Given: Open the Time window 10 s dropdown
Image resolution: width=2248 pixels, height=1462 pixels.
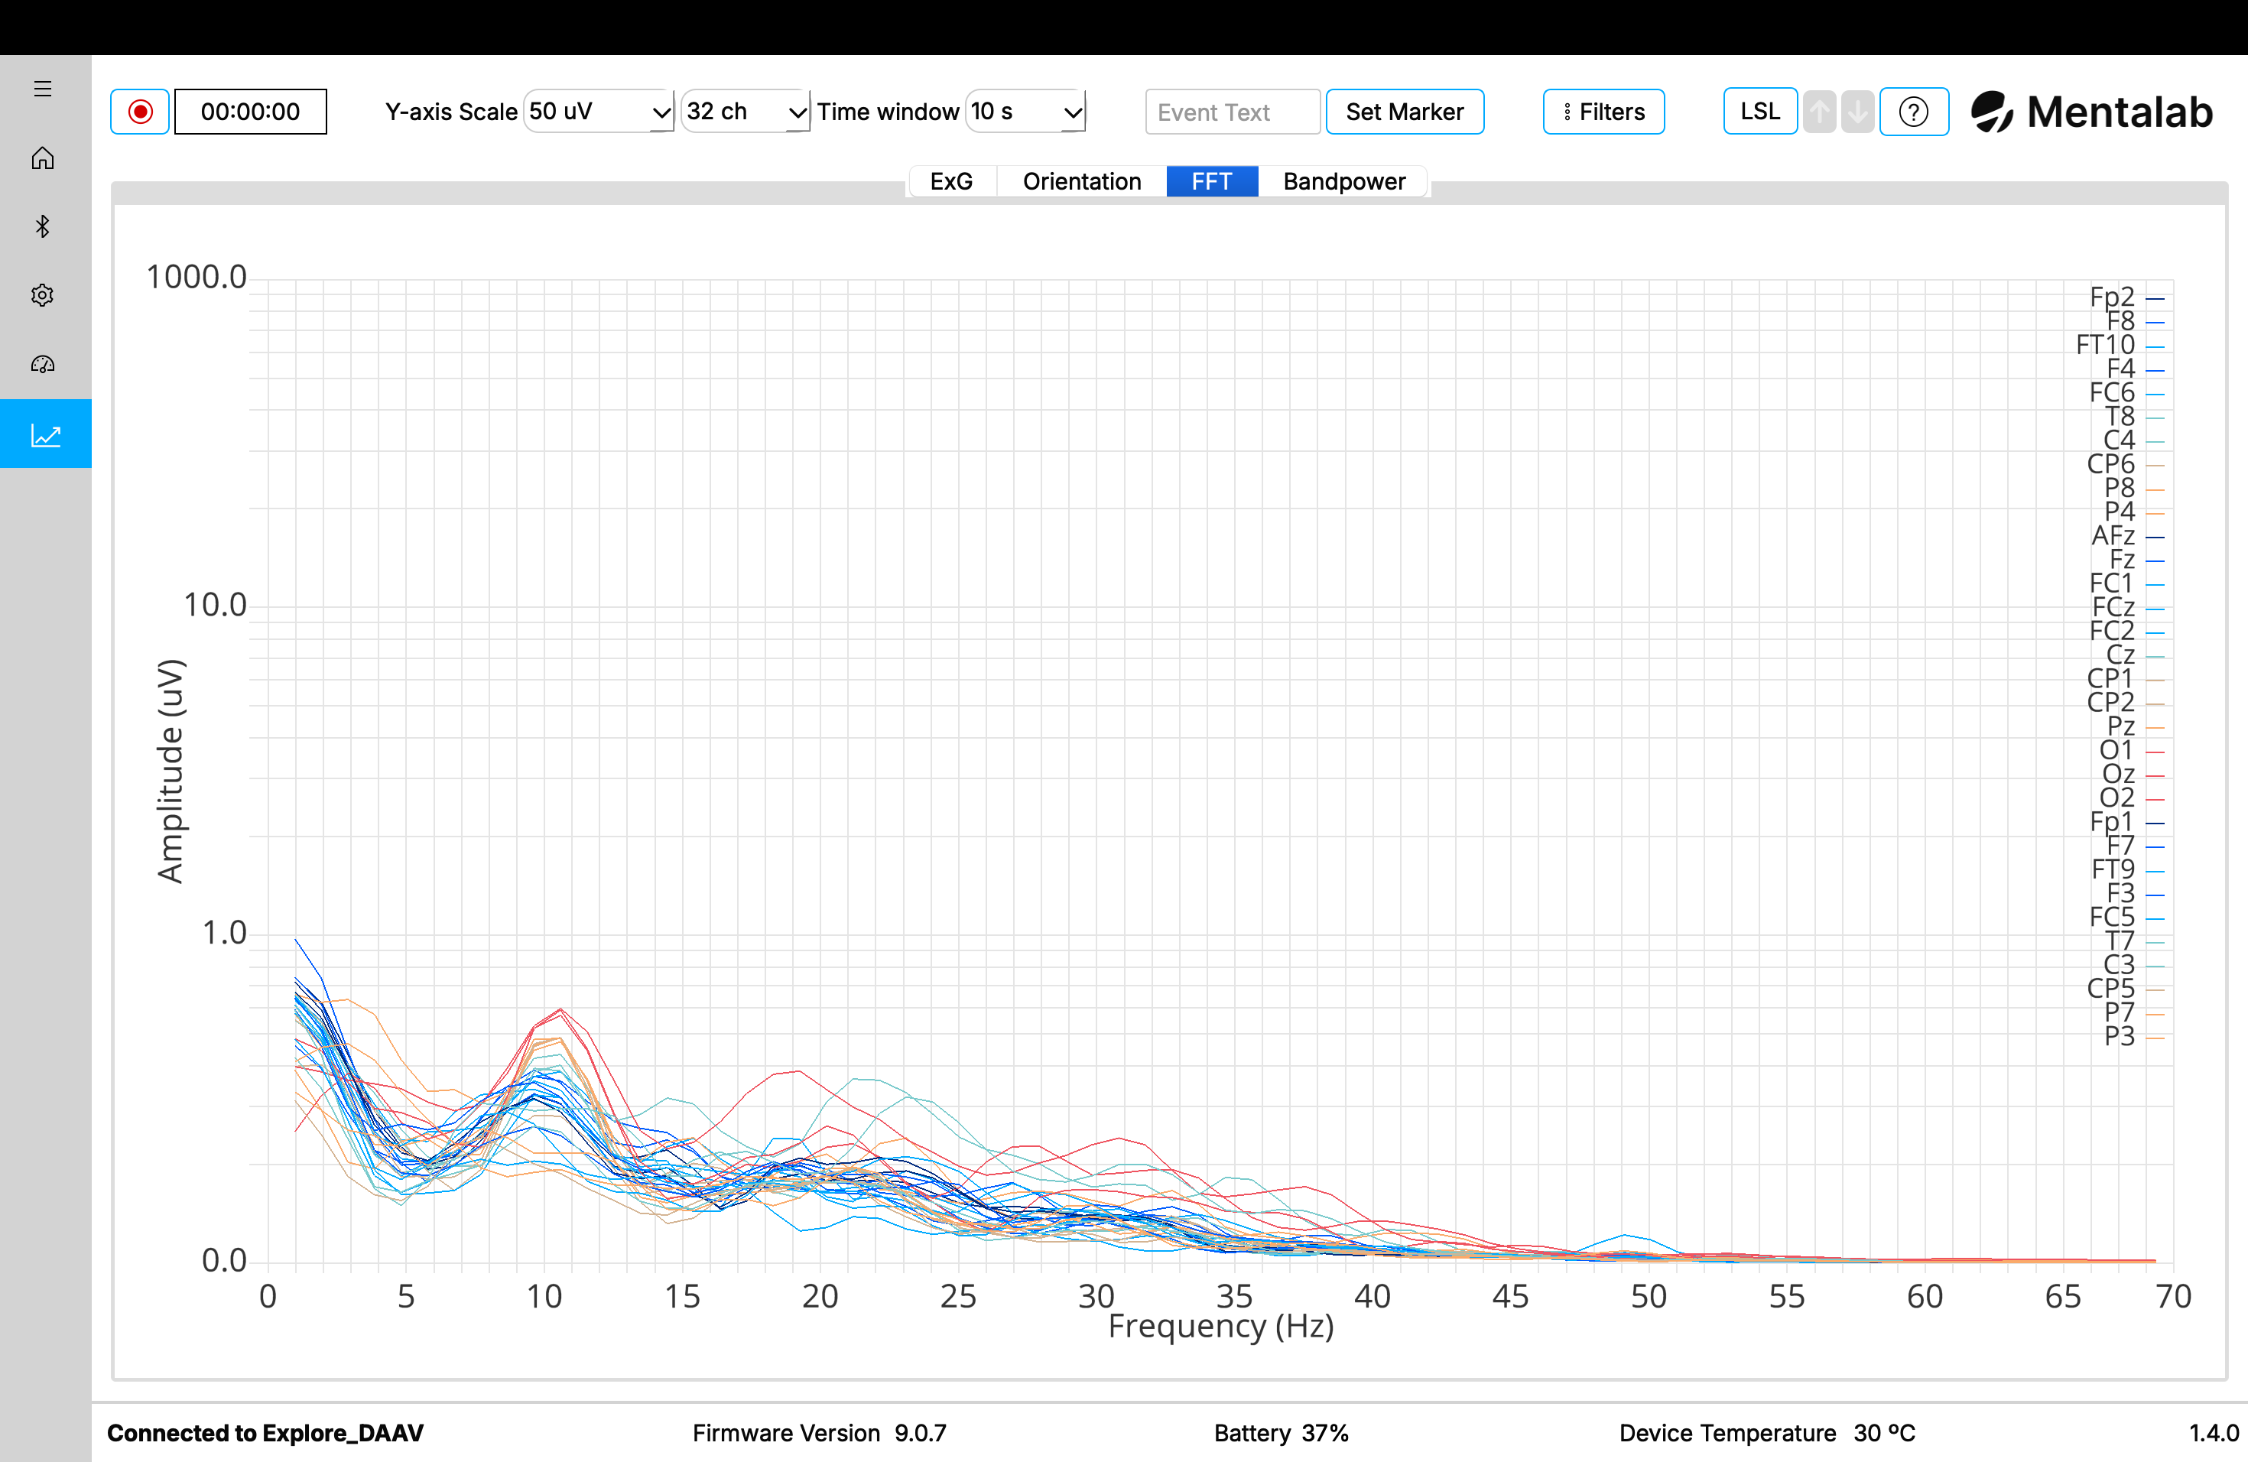Looking at the screenshot, I should pos(1026,112).
